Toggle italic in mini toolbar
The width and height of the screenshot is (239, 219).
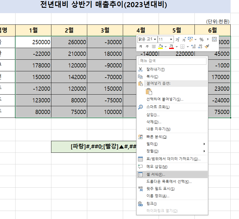coord(147,47)
